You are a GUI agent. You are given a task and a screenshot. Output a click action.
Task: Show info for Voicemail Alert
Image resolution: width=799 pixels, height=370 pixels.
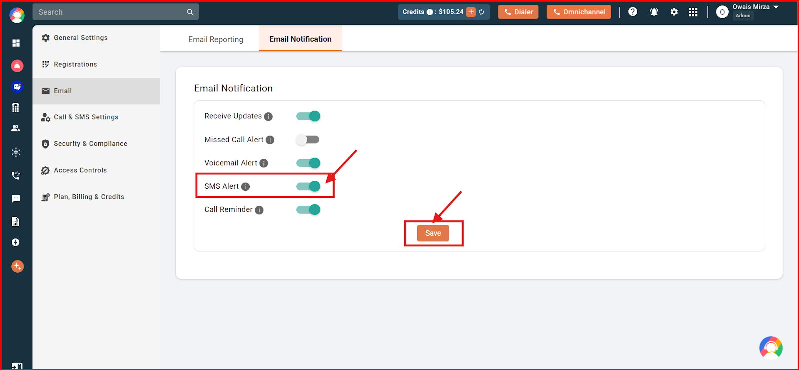[x=264, y=163]
